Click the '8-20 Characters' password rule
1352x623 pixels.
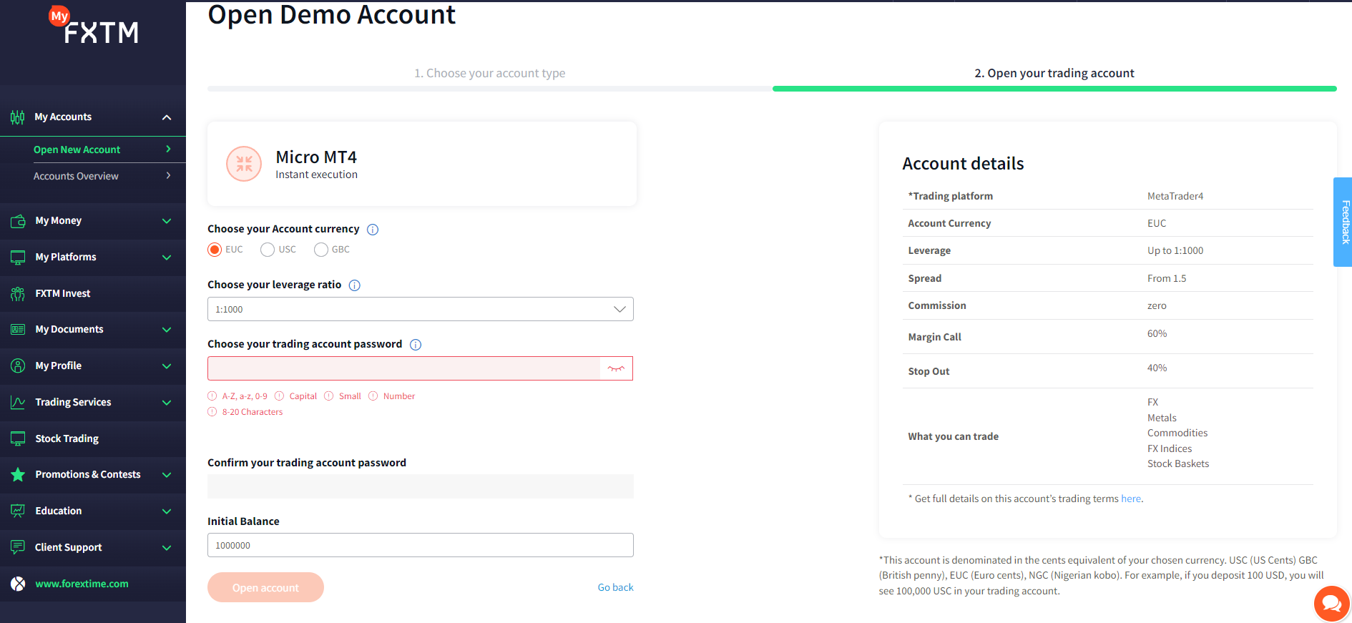pos(253,412)
